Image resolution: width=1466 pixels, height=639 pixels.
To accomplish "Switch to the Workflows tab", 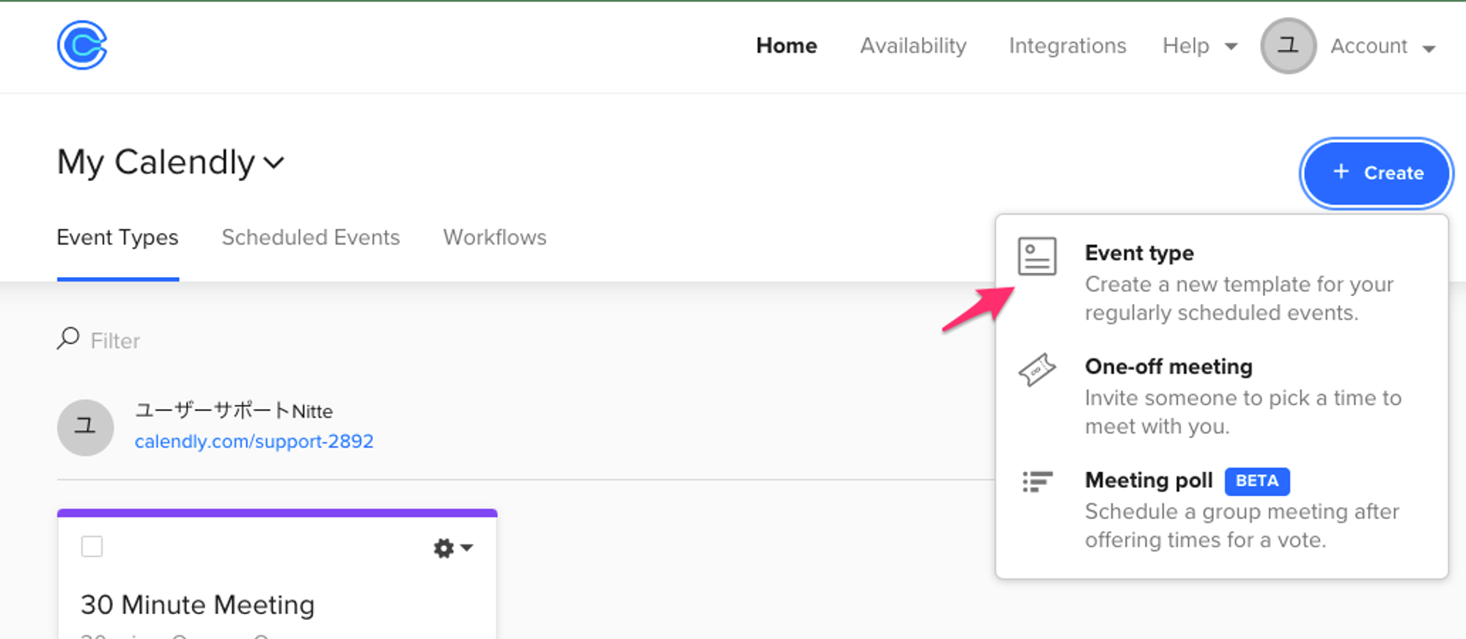I will click(495, 237).
